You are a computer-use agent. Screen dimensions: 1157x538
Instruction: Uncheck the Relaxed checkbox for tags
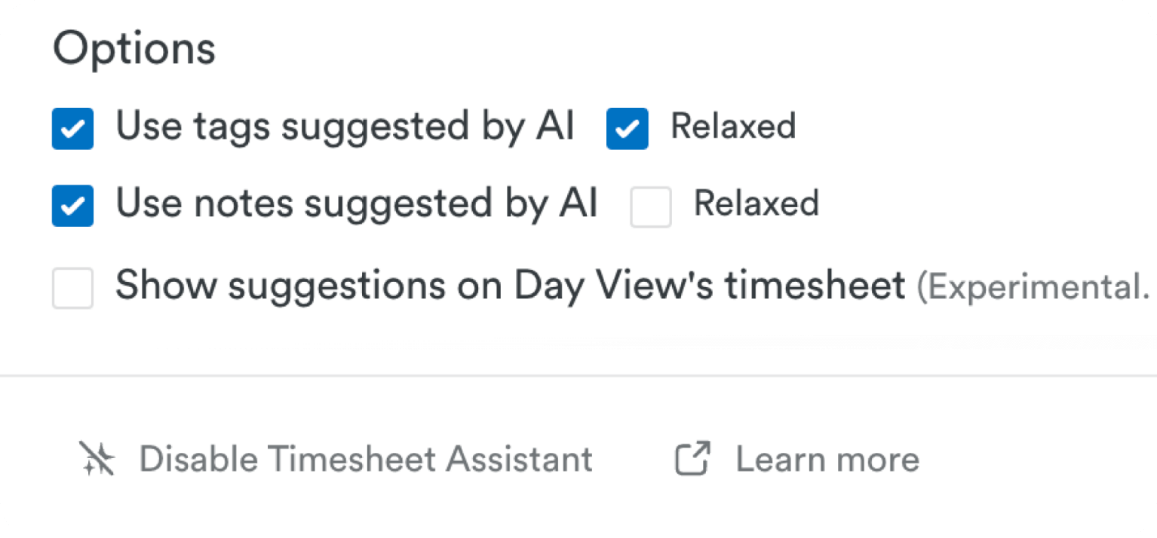pyautogui.click(x=627, y=128)
